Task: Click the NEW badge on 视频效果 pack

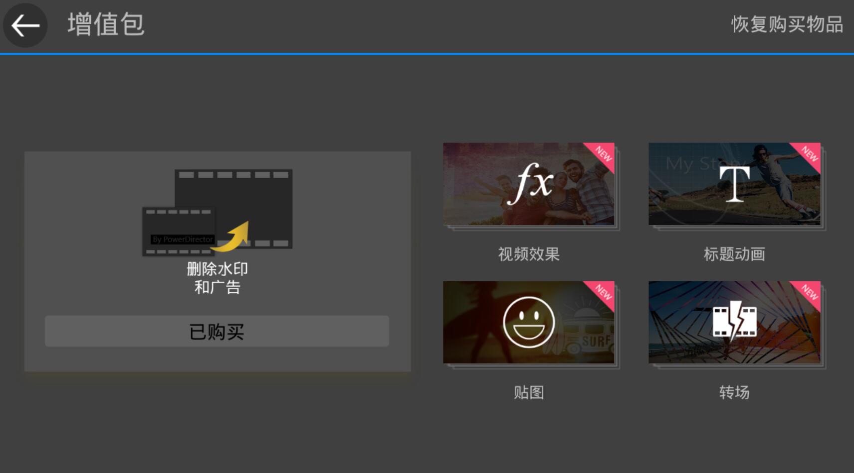Action: tap(603, 155)
